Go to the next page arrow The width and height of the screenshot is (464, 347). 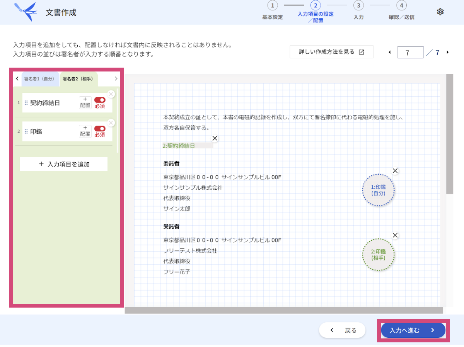[x=448, y=53]
